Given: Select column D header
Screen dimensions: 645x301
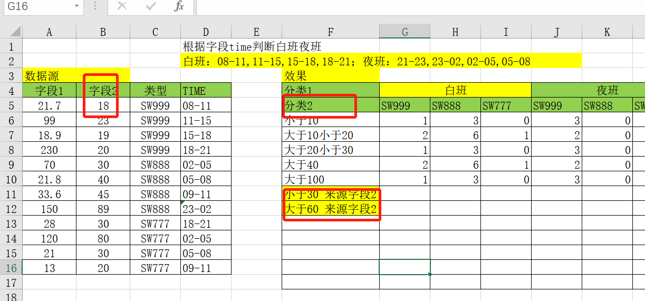Looking at the screenshot, I should pos(206,32).
